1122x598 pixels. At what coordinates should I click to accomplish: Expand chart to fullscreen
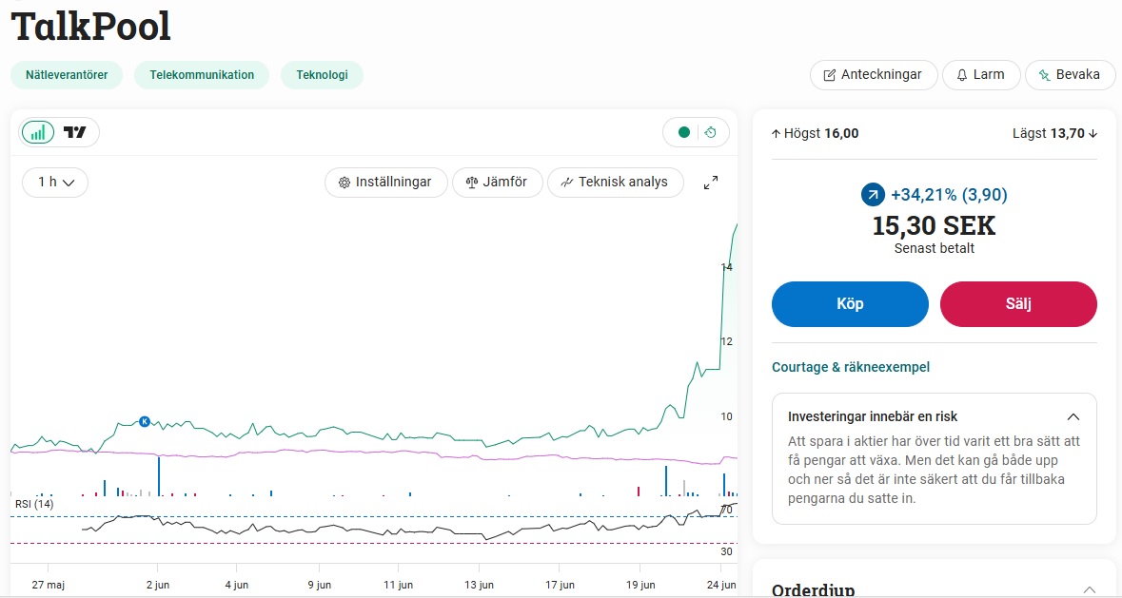coord(711,183)
